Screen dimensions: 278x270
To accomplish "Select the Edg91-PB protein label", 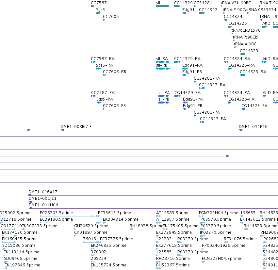I will pos(192,106).
